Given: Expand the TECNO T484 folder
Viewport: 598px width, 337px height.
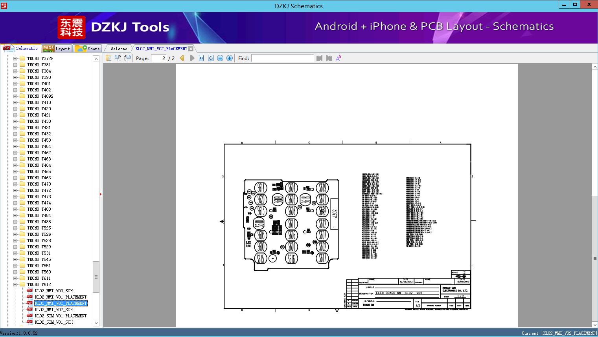Looking at the screenshot, I should [x=15, y=215].
